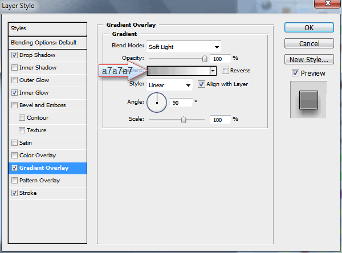342x253 pixels.
Task: Expand the gradient picker arrow
Action: coord(213,71)
